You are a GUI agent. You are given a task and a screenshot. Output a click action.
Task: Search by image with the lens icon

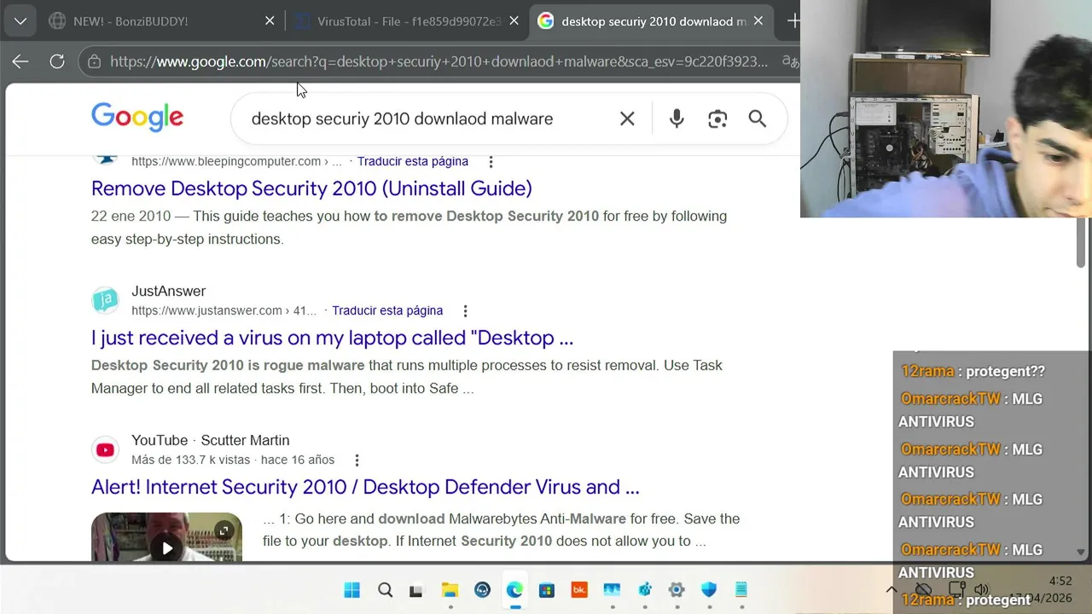point(717,119)
